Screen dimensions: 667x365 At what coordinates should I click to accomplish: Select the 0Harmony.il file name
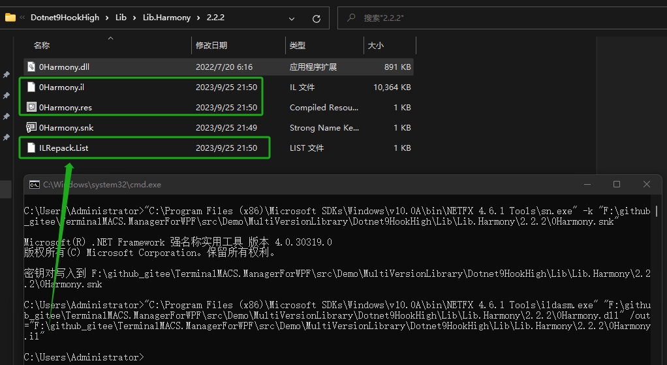click(62, 87)
